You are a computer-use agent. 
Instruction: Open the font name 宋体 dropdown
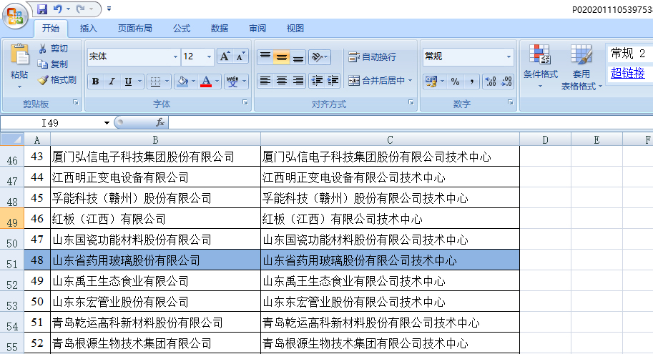pyautogui.click(x=175, y=56)
